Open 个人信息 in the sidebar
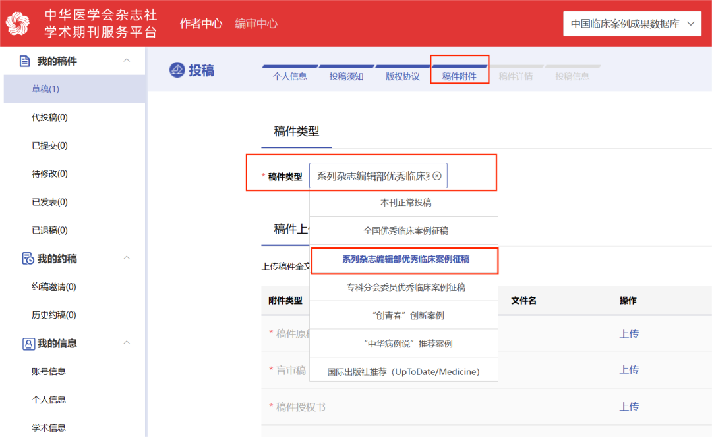The height and width of the screenshot is (437, 712). 49,399
